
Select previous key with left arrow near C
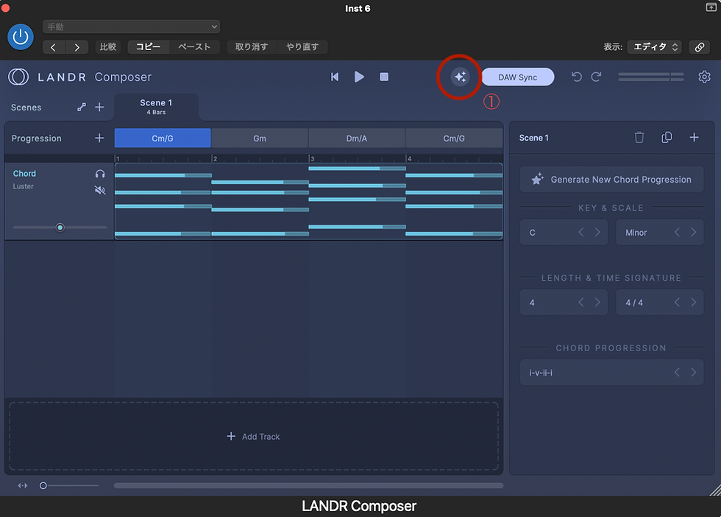[581, 233]
